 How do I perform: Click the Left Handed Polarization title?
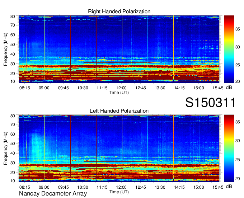click(119, 111)
